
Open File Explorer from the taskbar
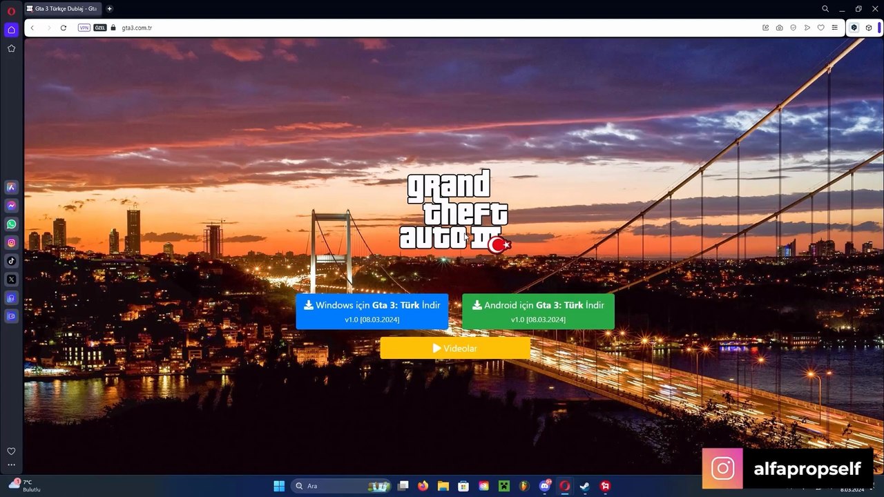[x=443, y=486]
